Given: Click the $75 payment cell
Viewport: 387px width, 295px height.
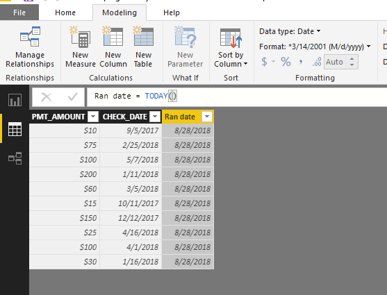Looking at the screenshot, I should (65, 145).
